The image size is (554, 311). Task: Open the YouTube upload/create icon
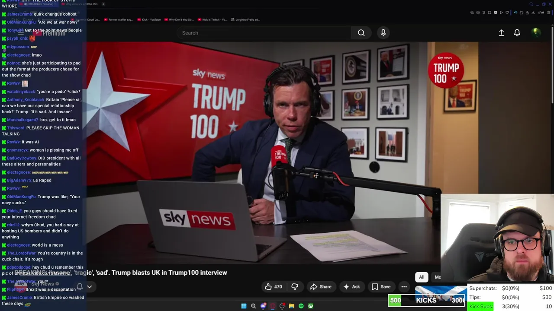501,33
